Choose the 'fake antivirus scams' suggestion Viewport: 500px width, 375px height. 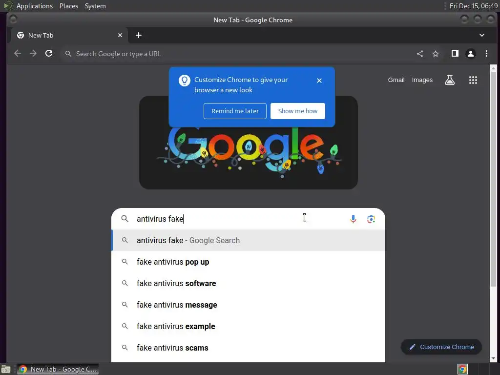coord(248,348)
